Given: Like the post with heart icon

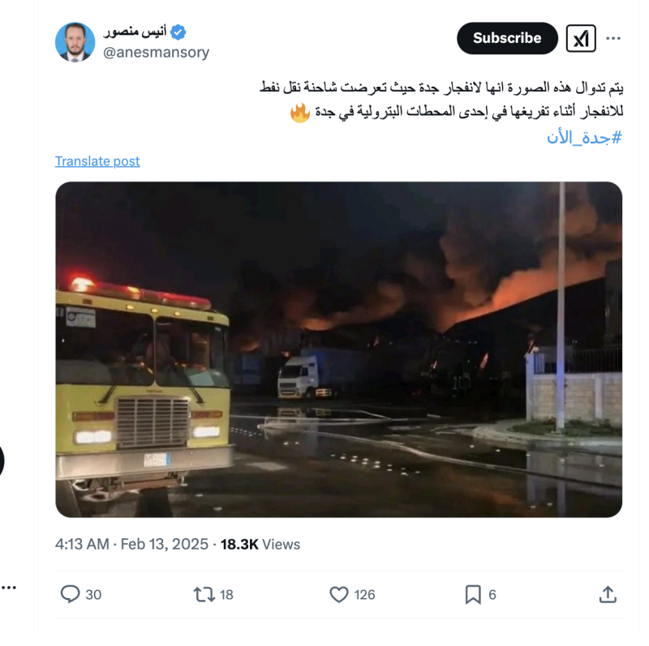Looking at the screenshot, I should point(339,594).
